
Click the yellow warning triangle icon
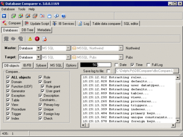tap(30, 39)
